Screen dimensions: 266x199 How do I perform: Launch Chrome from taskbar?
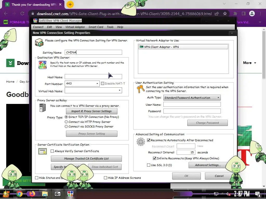(19, 194)
